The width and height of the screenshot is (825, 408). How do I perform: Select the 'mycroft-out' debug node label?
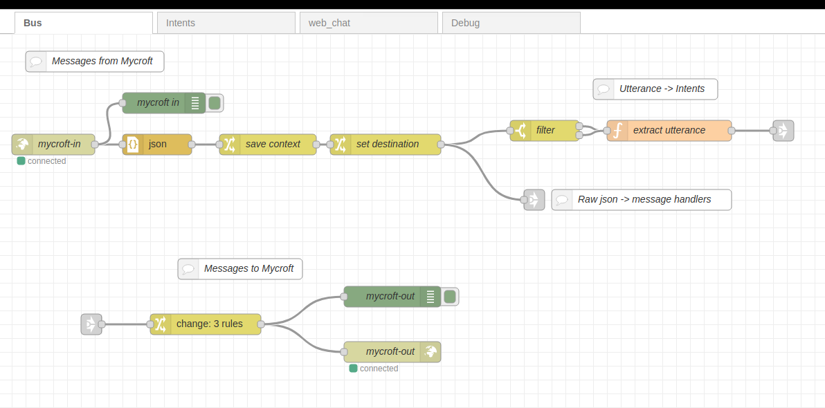click(x=390, y=296)
